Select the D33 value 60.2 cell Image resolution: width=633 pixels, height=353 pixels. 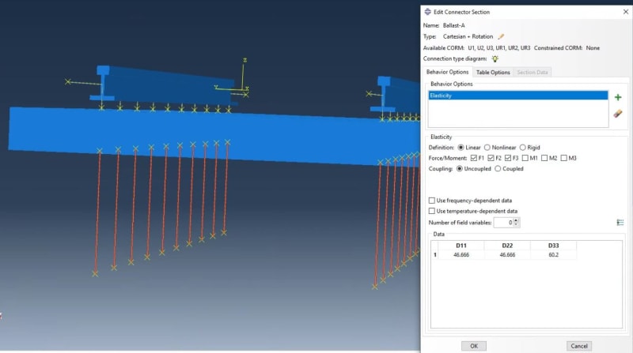pos(553,254)
